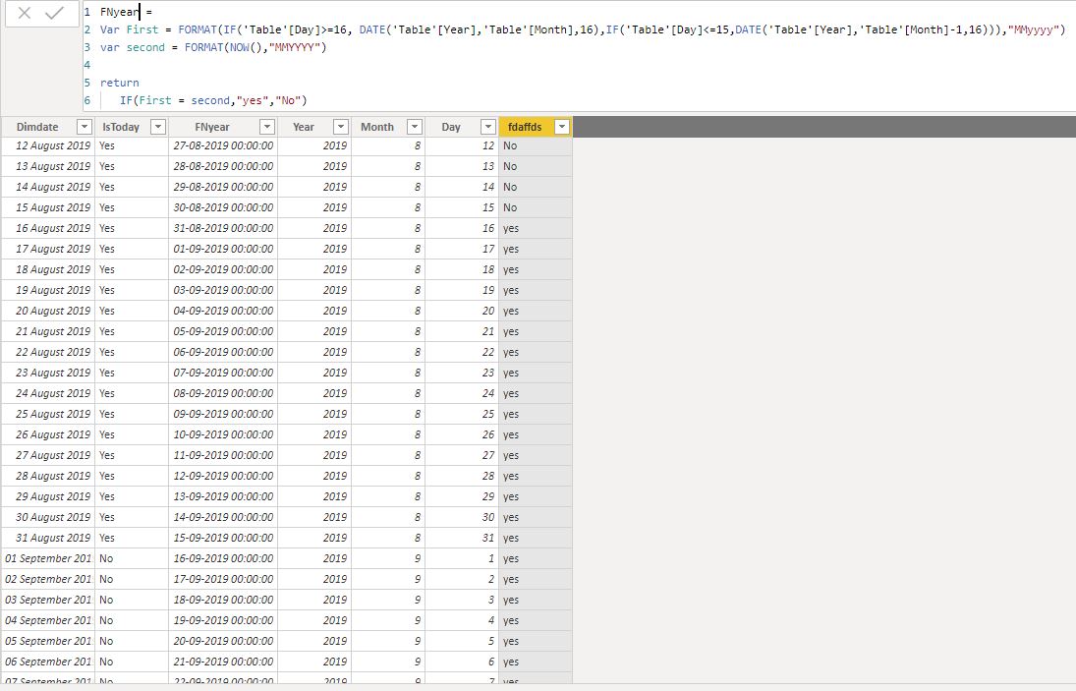Image resolution: width=1076 pixels, height=691 pixels.
Task: Select the '01 September' Dimdate cell
Action: point(48,558)
